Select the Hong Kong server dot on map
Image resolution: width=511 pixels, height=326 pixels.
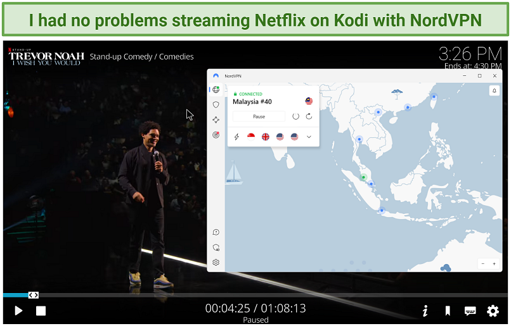click(x=408, y=107)
